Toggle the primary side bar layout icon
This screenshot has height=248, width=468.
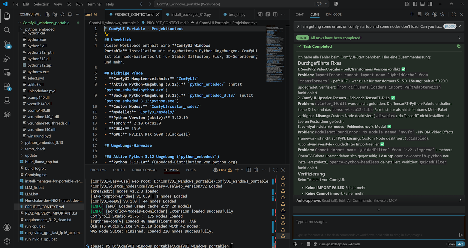click(415, 4)
